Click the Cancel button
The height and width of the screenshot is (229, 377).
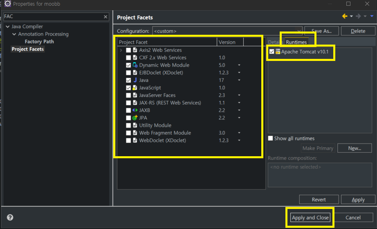click(353, 218)
